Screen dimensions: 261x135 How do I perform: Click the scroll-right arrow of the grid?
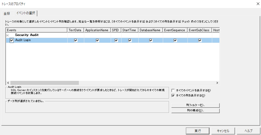tap(217, 83)
